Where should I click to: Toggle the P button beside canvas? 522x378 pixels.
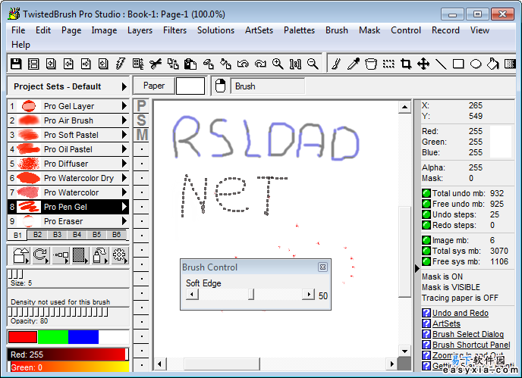click(x=141, y=106)
